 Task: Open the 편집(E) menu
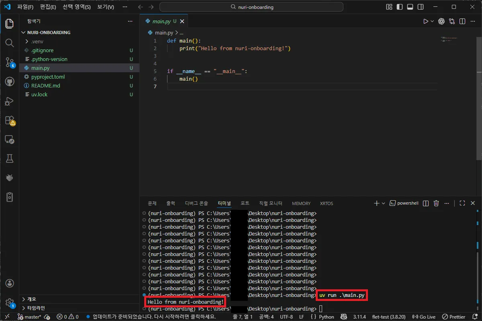[x=48, y=7]
